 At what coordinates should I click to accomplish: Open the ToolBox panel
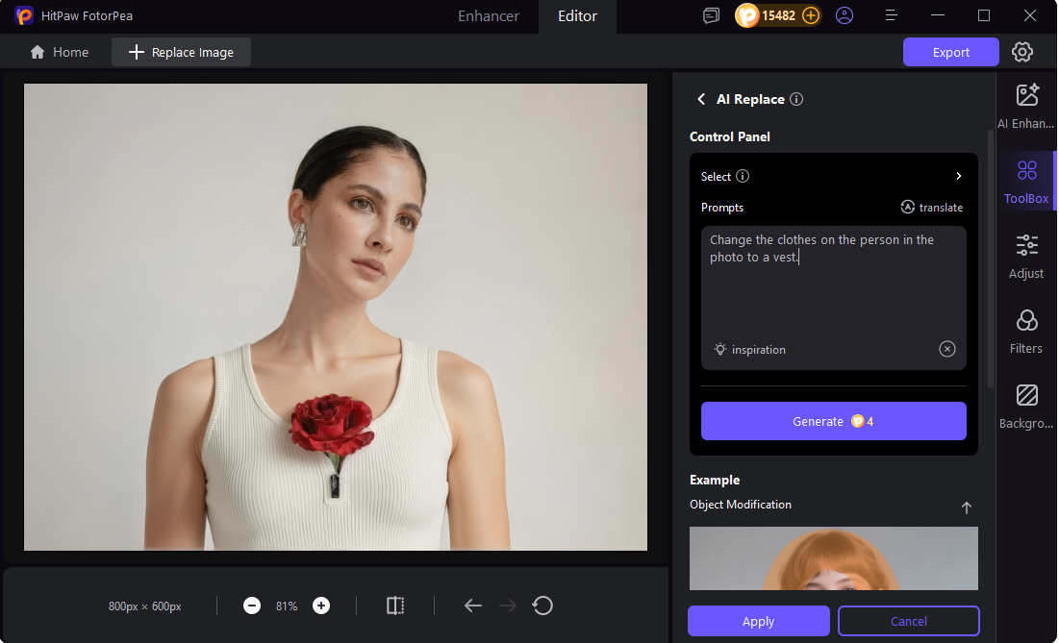pyautogui.click(x=1025, y=181)
